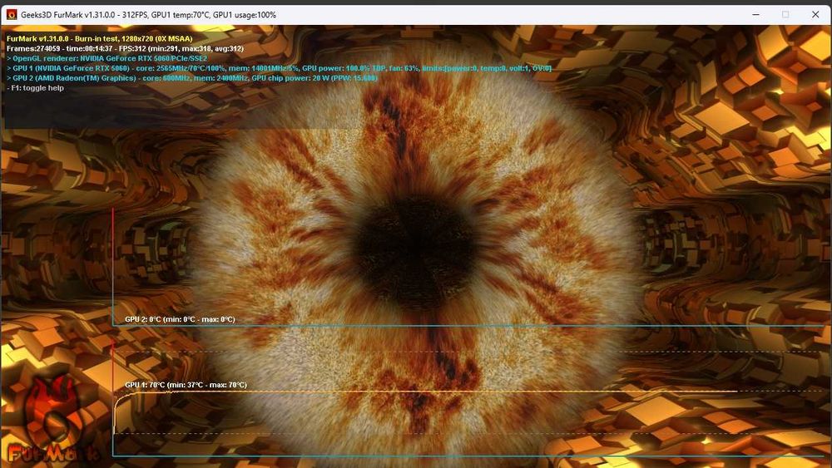Click the 'OpenGL renderer' info line
This screenshot has height=468, width=832.
pos(106,58)
